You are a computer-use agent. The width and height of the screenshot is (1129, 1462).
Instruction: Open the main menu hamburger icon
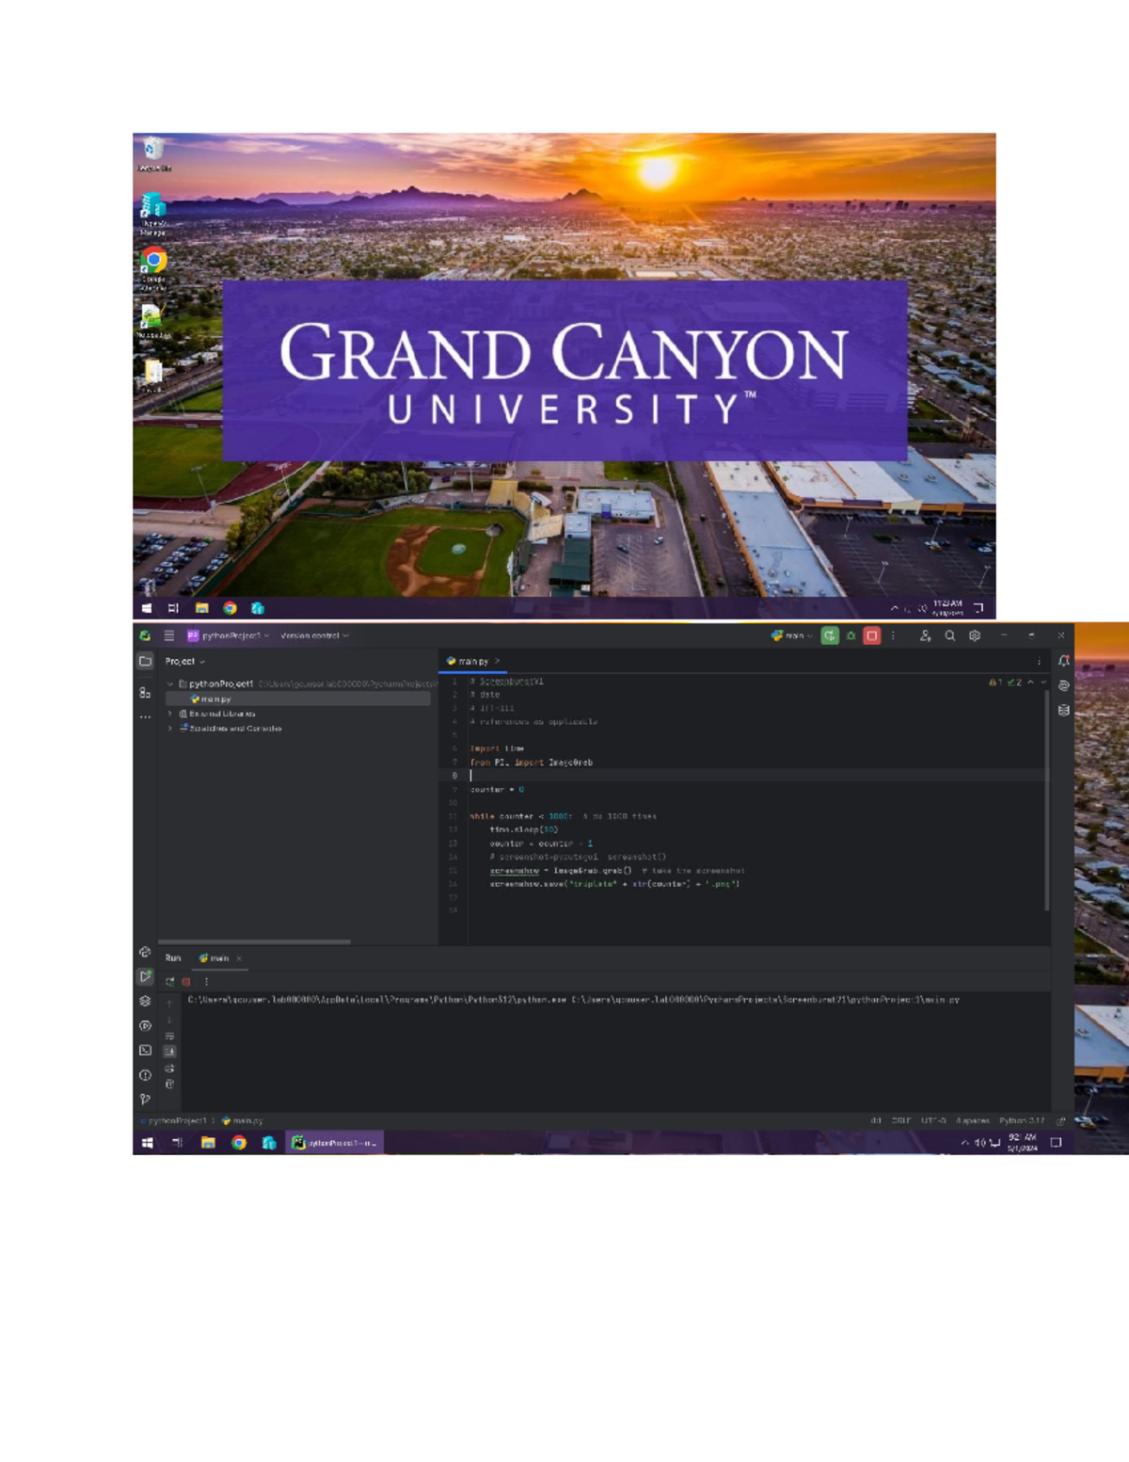point(168,634)
